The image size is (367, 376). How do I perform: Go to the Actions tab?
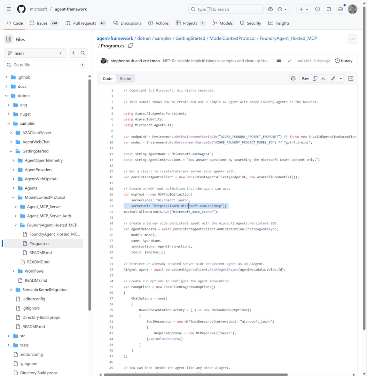(x=158, y=23)
